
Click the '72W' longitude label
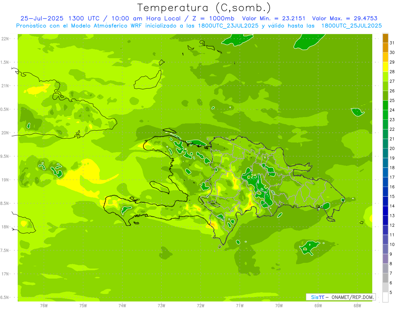click(x=200, y=306)
